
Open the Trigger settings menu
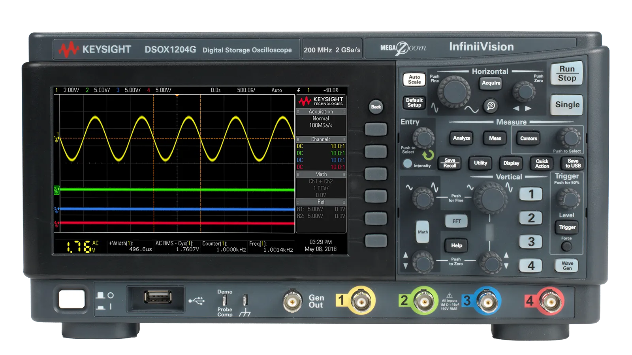[567, 227]
